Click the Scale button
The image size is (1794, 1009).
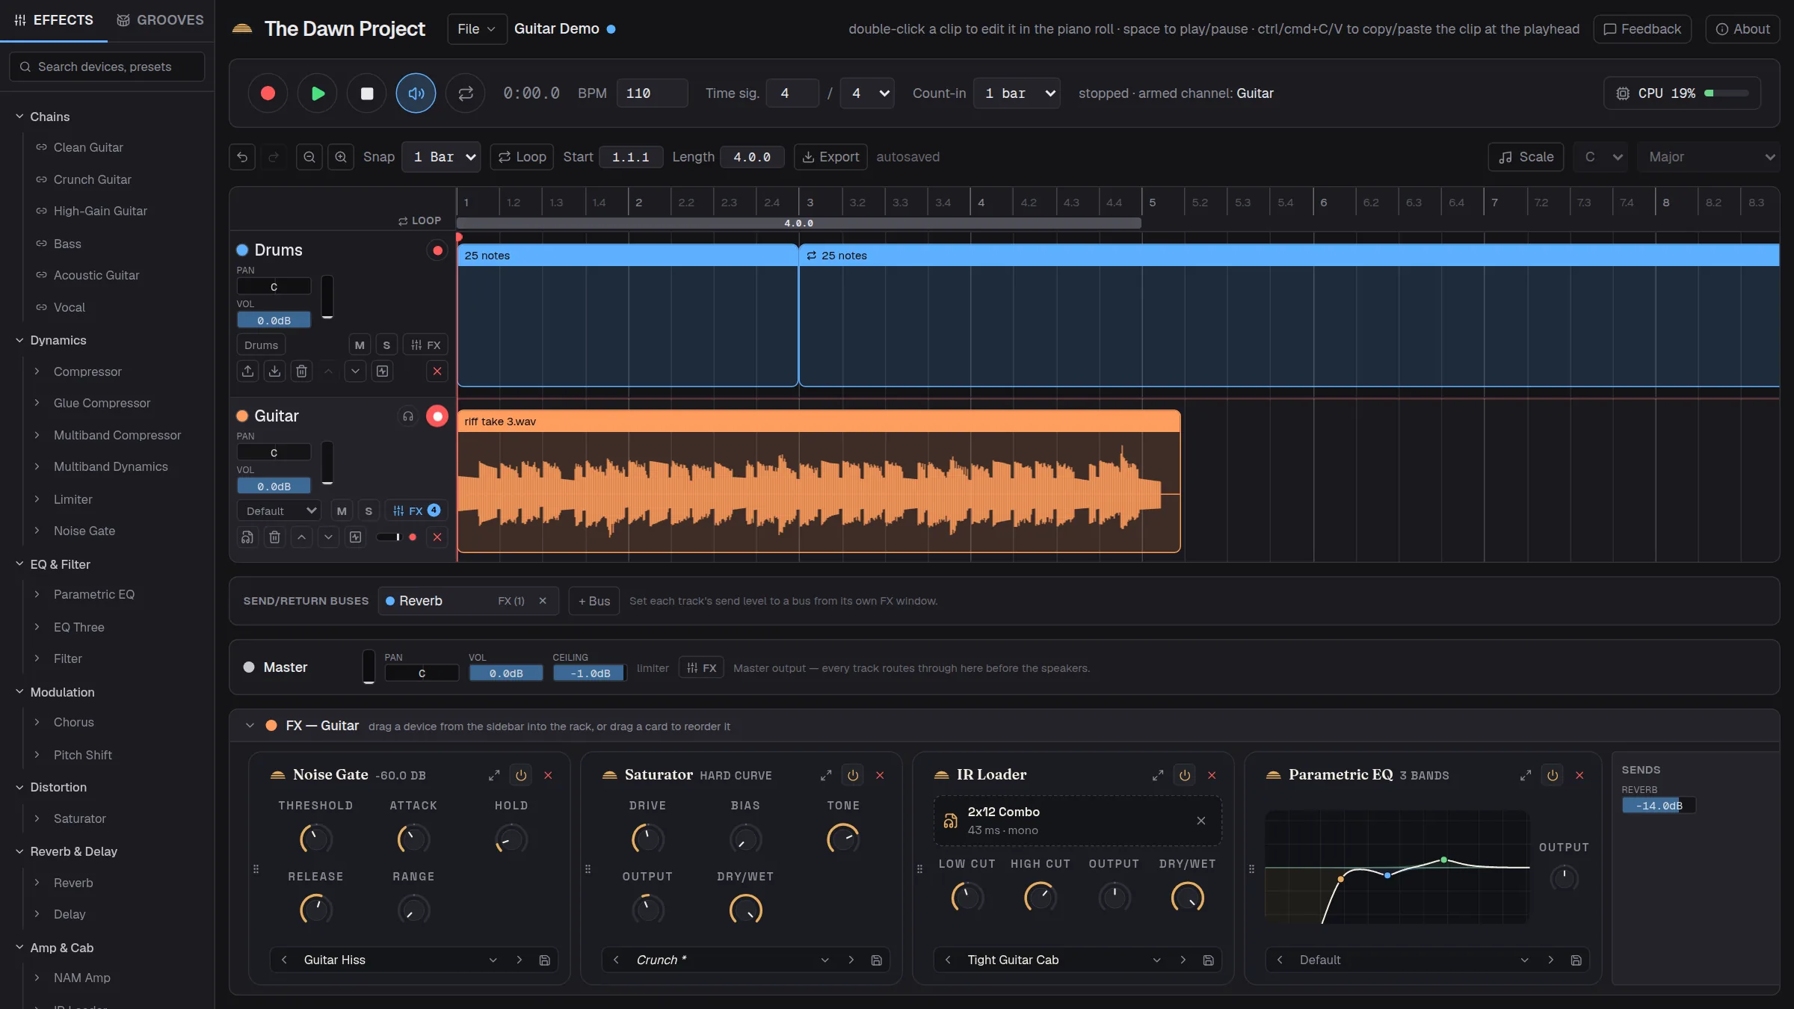[x=1526, y=157]
